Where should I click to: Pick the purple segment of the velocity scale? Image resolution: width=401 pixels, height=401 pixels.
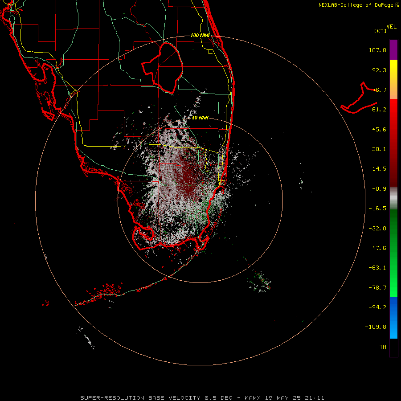tap(393, 49)
